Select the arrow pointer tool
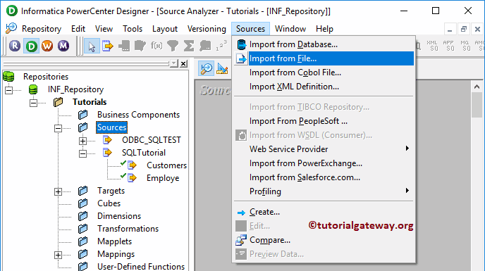 92,46
